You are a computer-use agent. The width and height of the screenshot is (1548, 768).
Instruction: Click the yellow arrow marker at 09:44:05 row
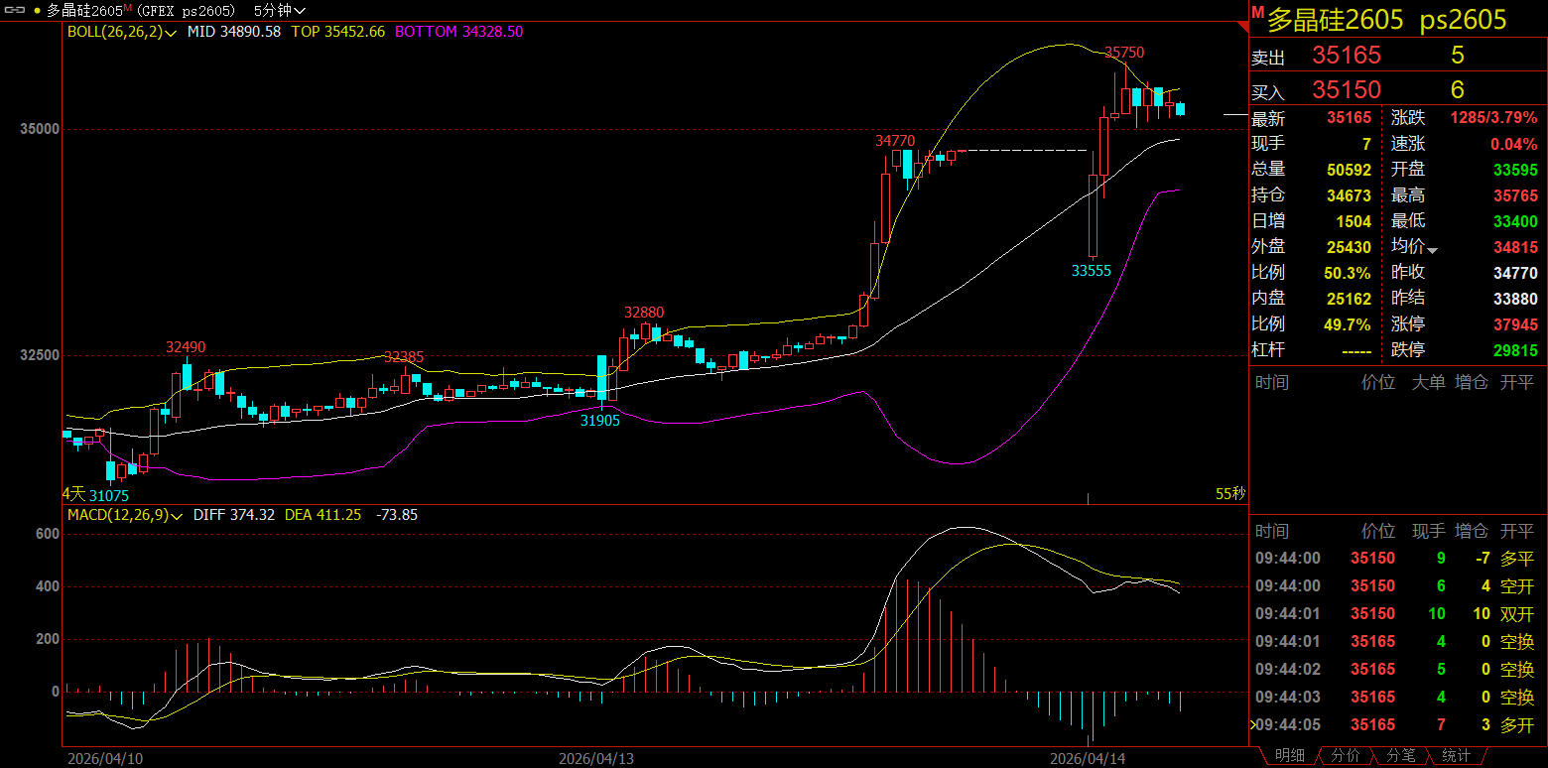click(x=1253, y=725)
